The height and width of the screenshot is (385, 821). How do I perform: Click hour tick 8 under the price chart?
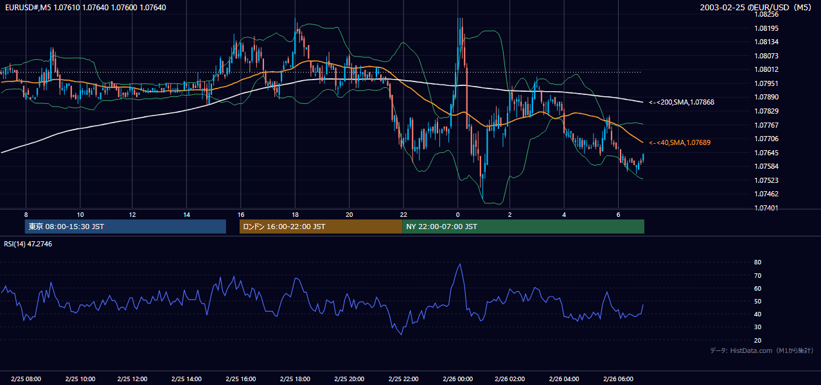[26, 214]
